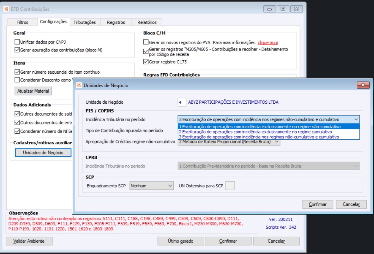The image size is (374, 254).
Task: Enable Gerar os novos registros do PVA
Action: pyautogui.click(x=146, y=42)
